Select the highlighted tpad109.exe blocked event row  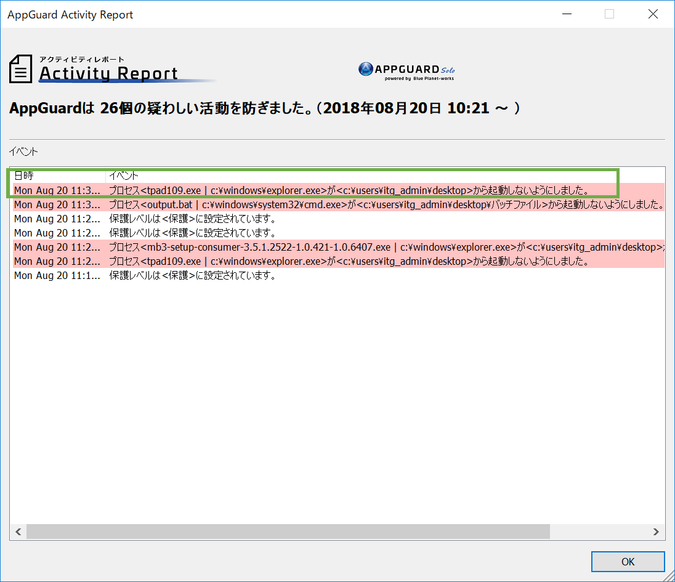(x=246, y=190)
